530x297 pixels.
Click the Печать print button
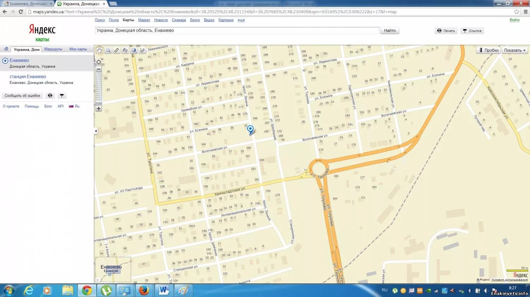pyautogui.click(x=446, y=31)
